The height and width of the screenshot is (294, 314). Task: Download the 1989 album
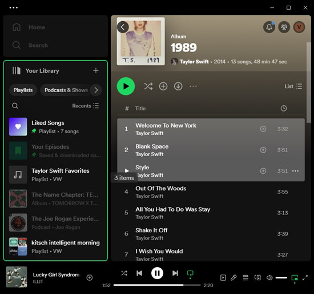(178, 86)
